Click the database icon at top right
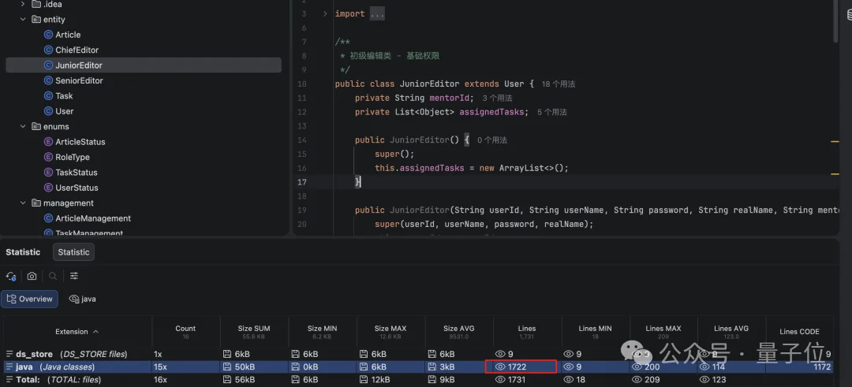852x387 pixels. click(849, 14)
